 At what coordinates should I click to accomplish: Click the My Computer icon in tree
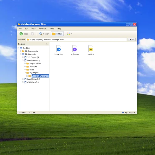tap(23, 54)
